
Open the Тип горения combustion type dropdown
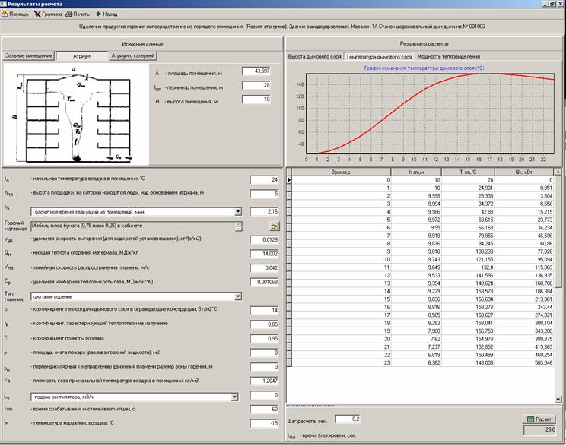pyautogui.click(x=238, y=296)
